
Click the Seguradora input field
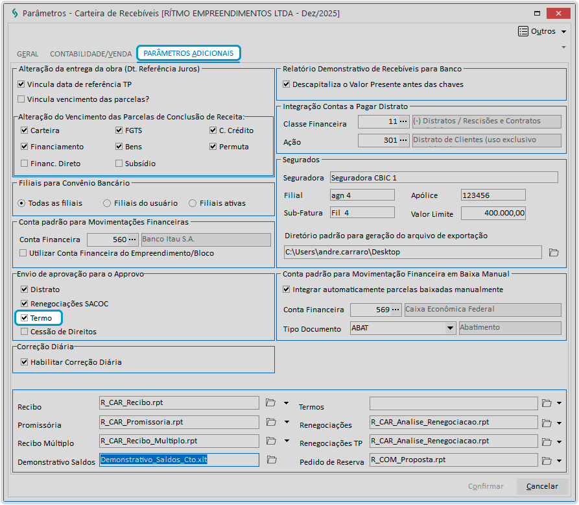444,177
